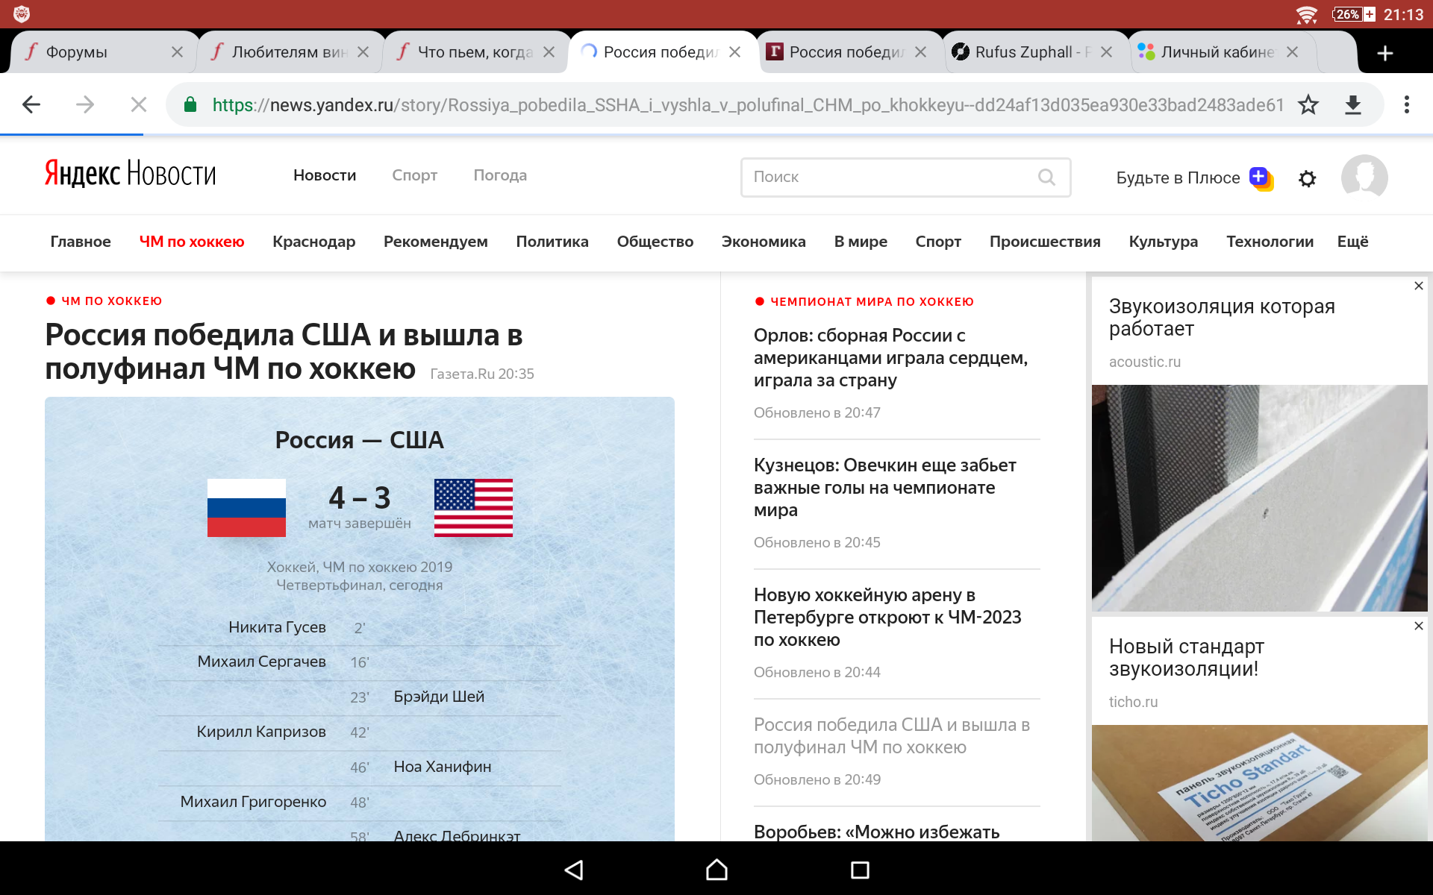
Task: Open the Ticho Standart ad image
Action: coord(1259,783)
